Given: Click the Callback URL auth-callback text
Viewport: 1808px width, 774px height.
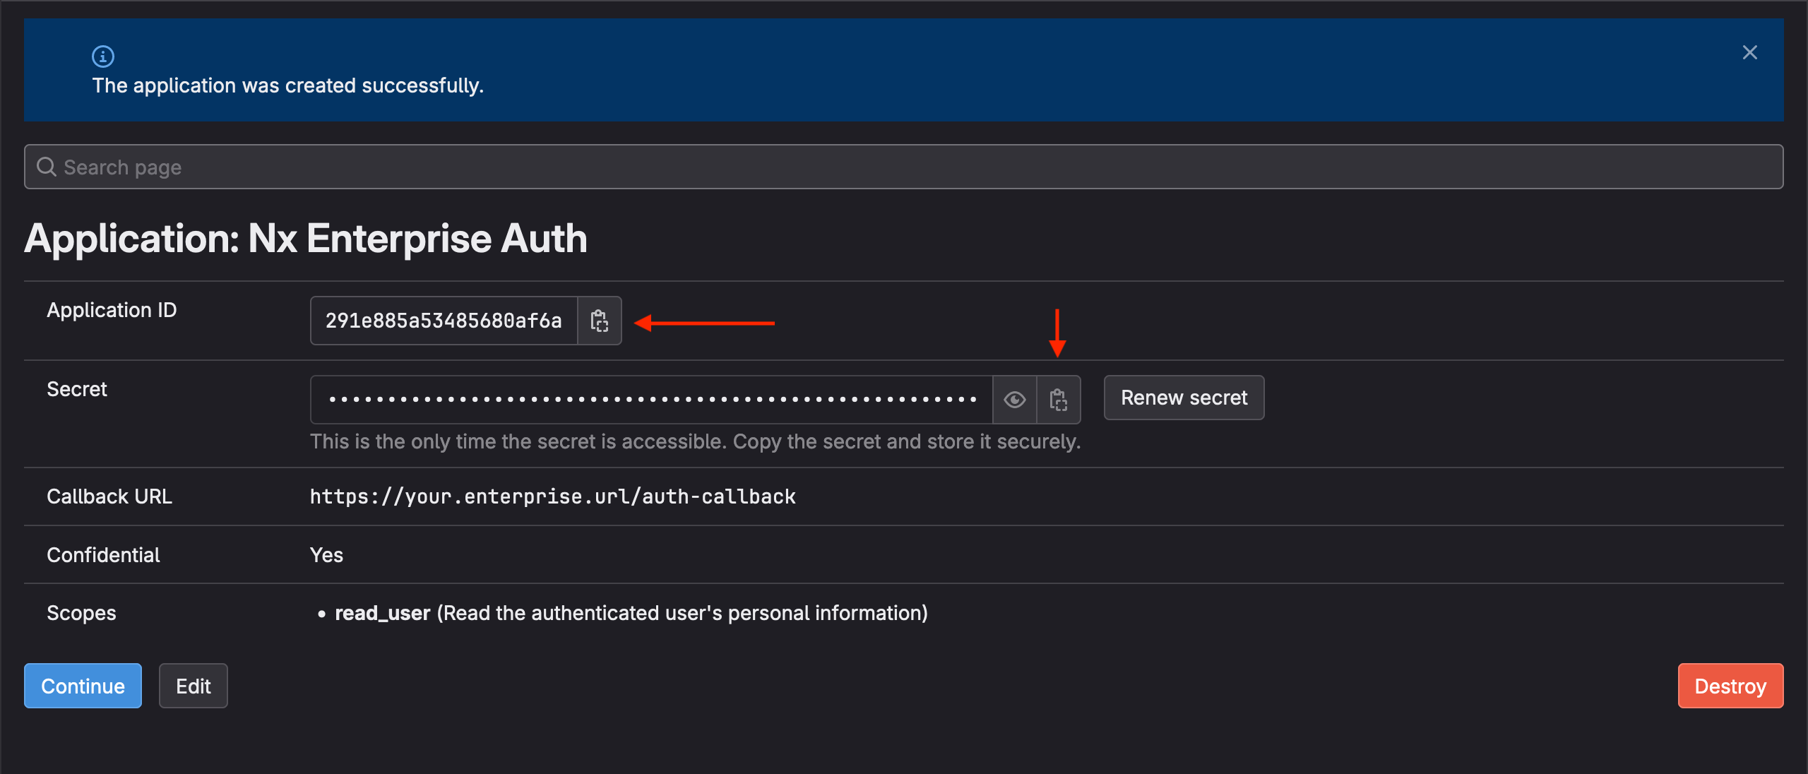Looking at the screenshot, I should 552,496.
